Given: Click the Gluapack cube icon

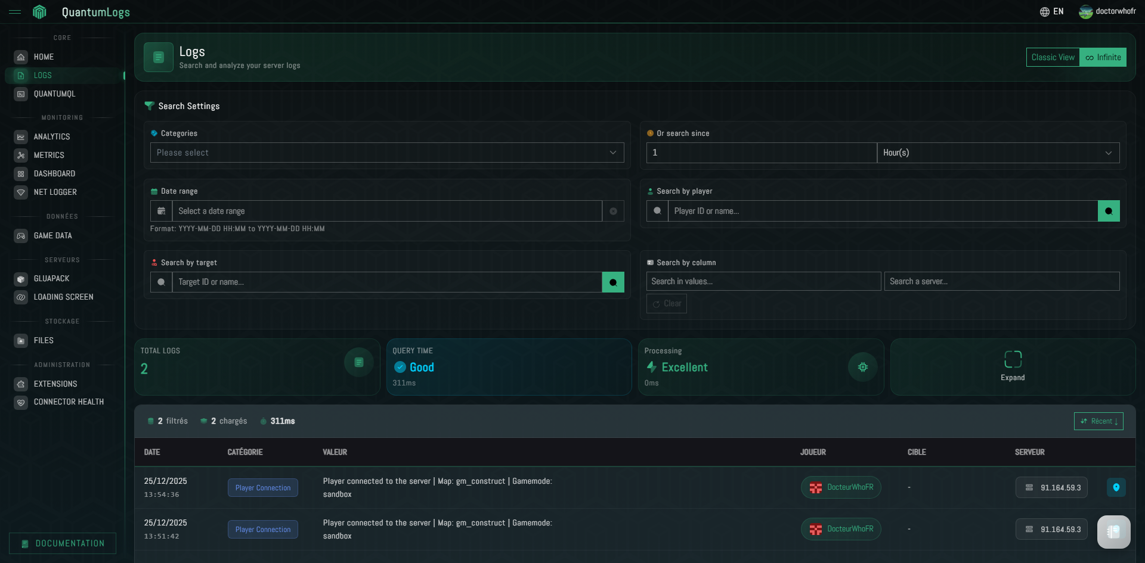Looking at the screenshot, I should [x=21, y=279].
